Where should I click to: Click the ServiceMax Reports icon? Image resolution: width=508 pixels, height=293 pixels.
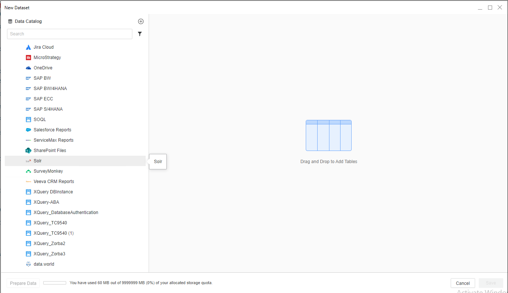point(28,140)
